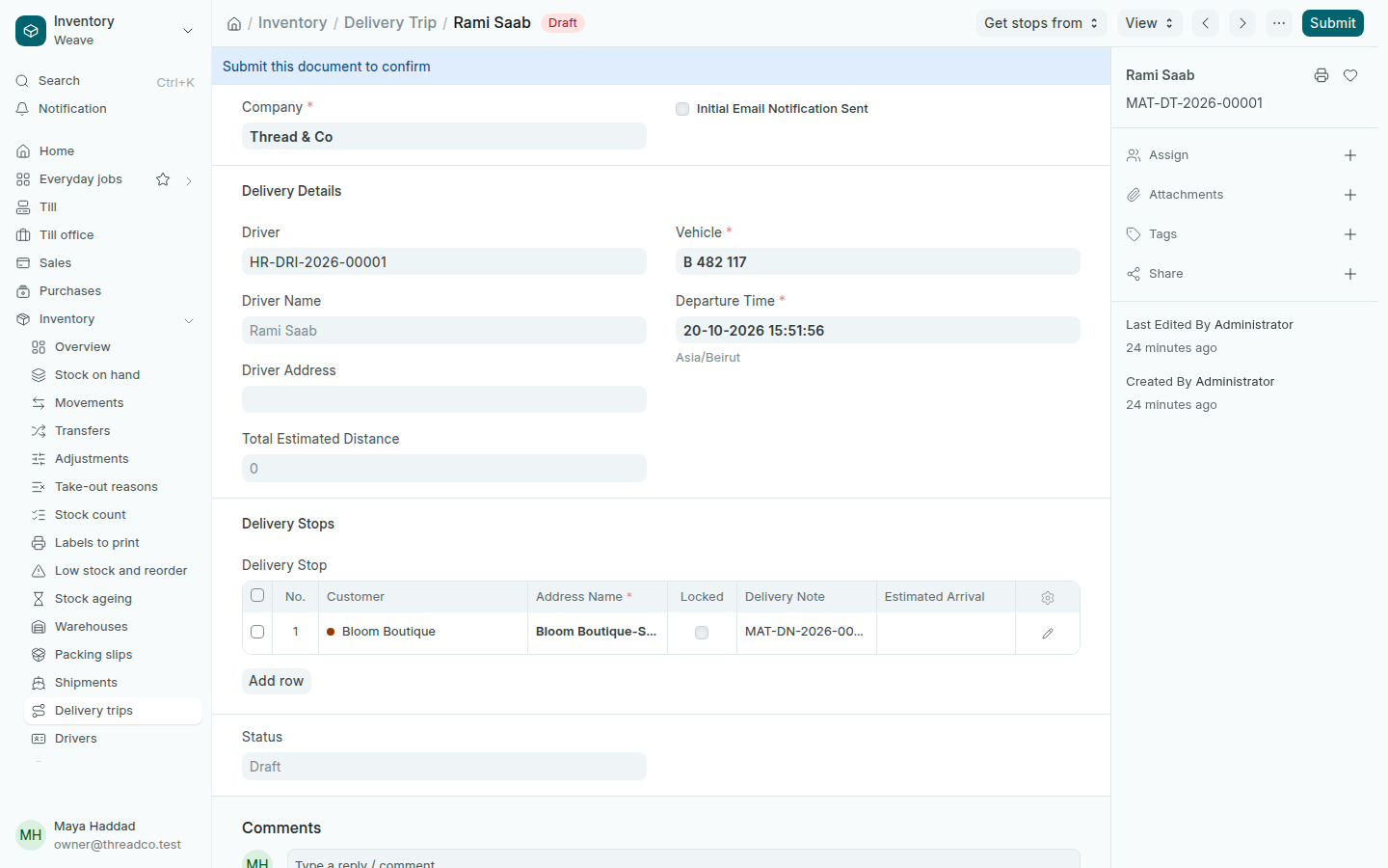Click the Driver Address field

tap(444, 399)
